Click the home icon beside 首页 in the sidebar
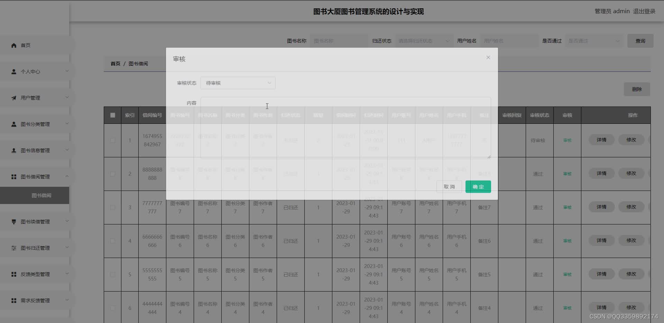 [14, 45]
